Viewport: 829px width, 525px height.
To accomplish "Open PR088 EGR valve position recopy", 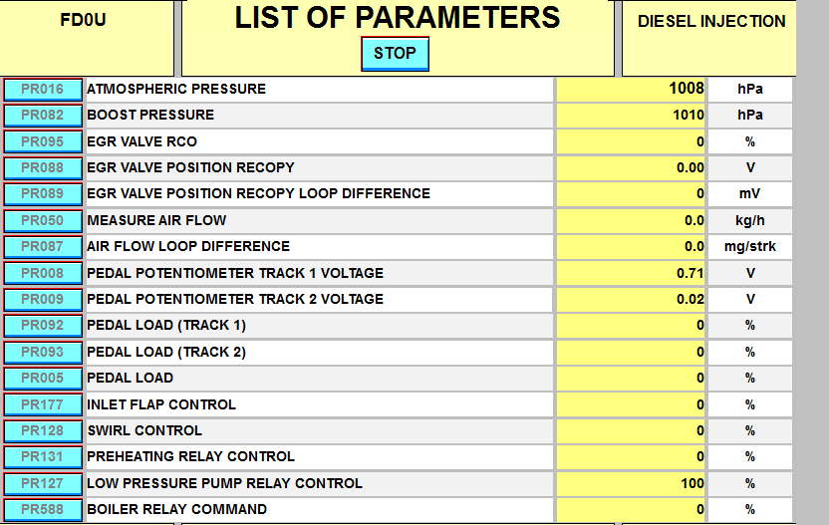I will [43, 168].
